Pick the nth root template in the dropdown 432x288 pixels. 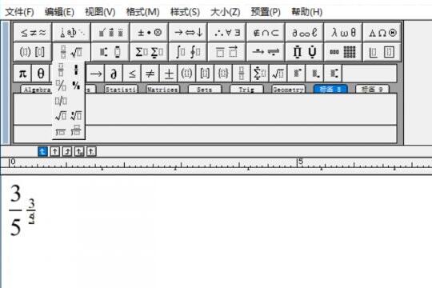click(76, 116)
